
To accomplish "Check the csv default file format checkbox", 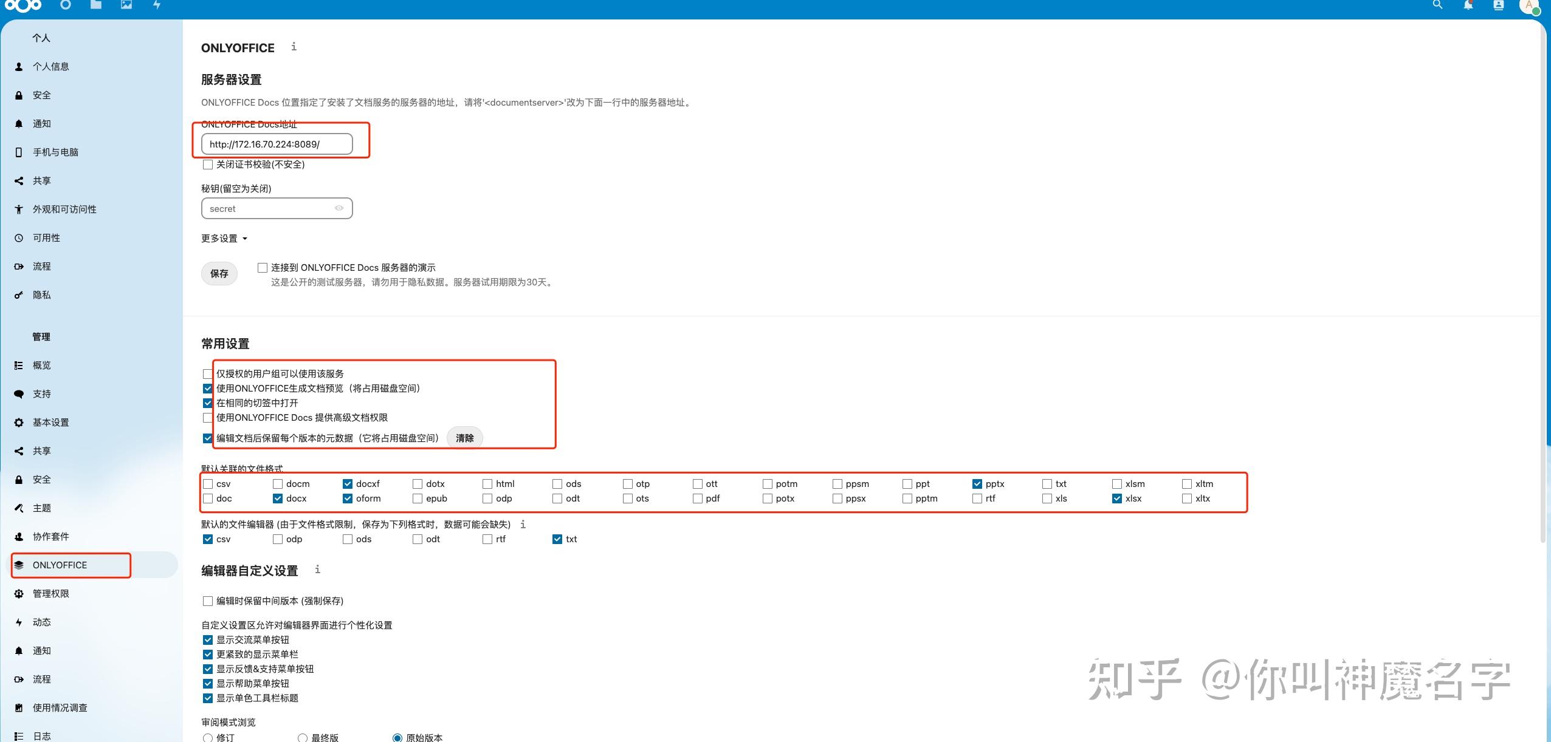I will (x=207, y=483).
